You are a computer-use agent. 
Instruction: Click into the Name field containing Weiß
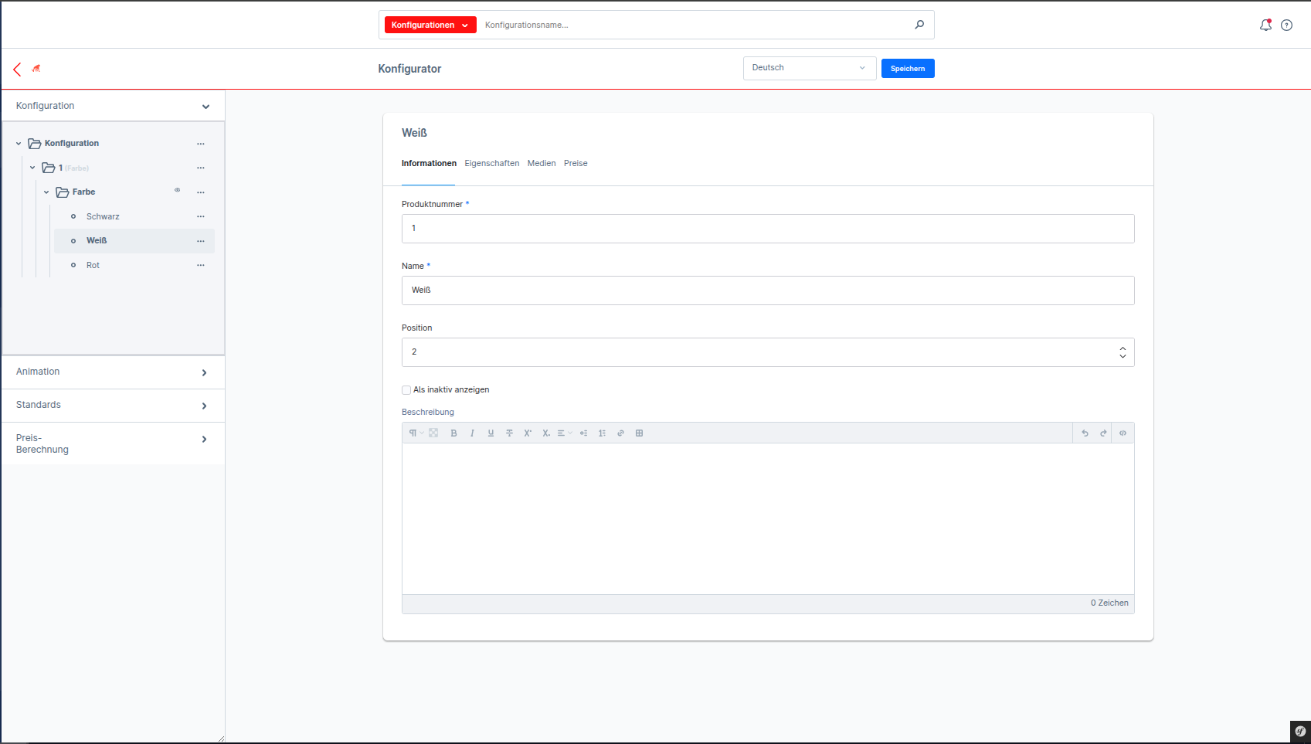point(768,290)
